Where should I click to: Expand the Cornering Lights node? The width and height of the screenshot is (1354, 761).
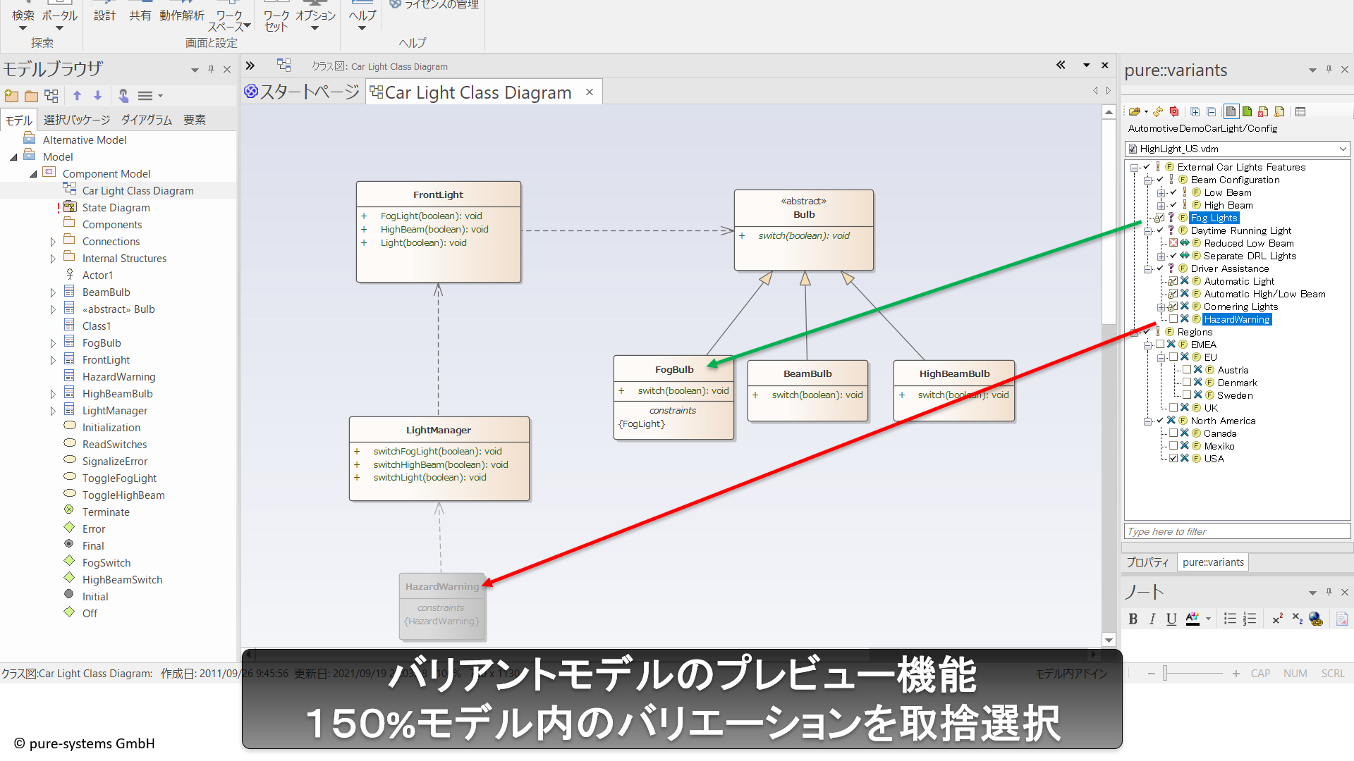pos(1161,307)
